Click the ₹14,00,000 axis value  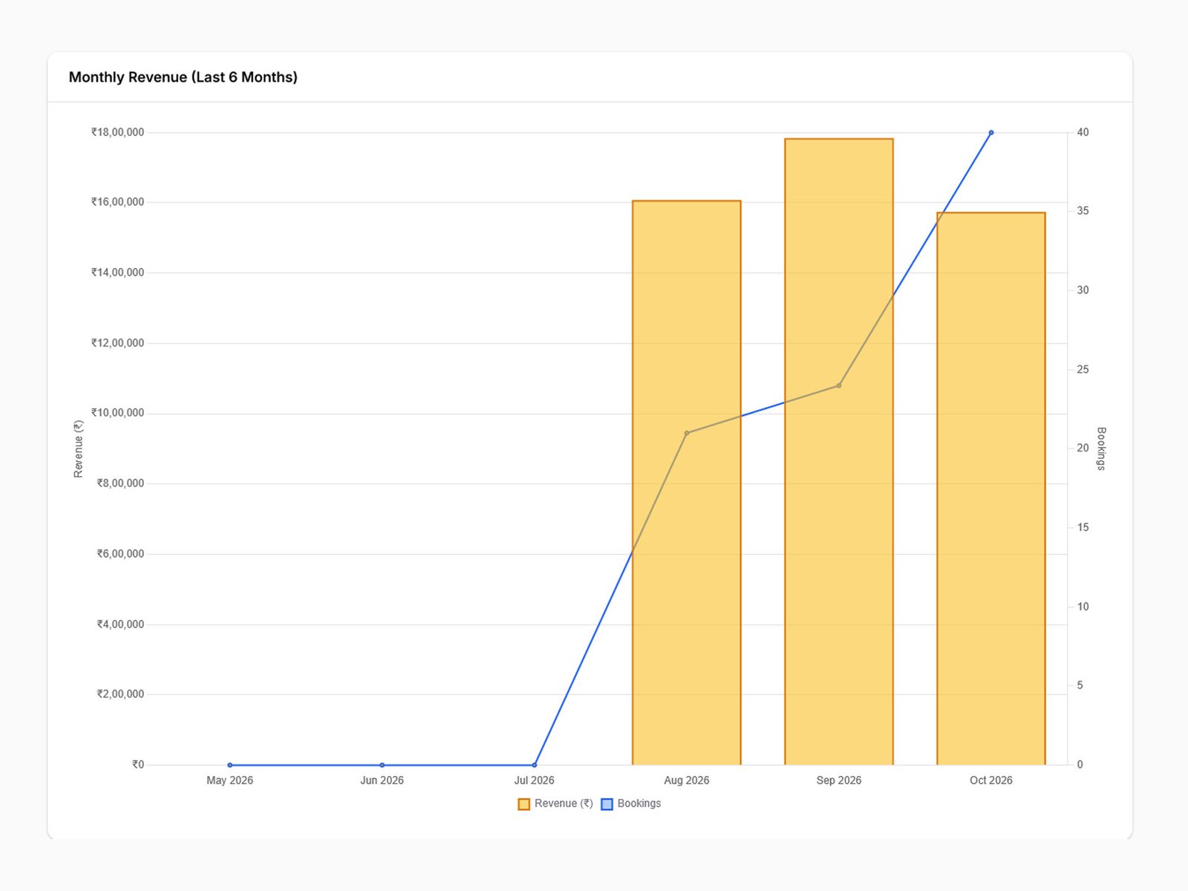[117, 272]
